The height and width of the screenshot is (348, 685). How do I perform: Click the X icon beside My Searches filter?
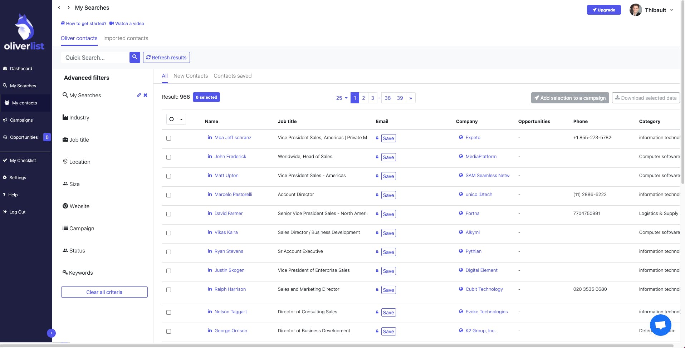[x=145, y=95]
